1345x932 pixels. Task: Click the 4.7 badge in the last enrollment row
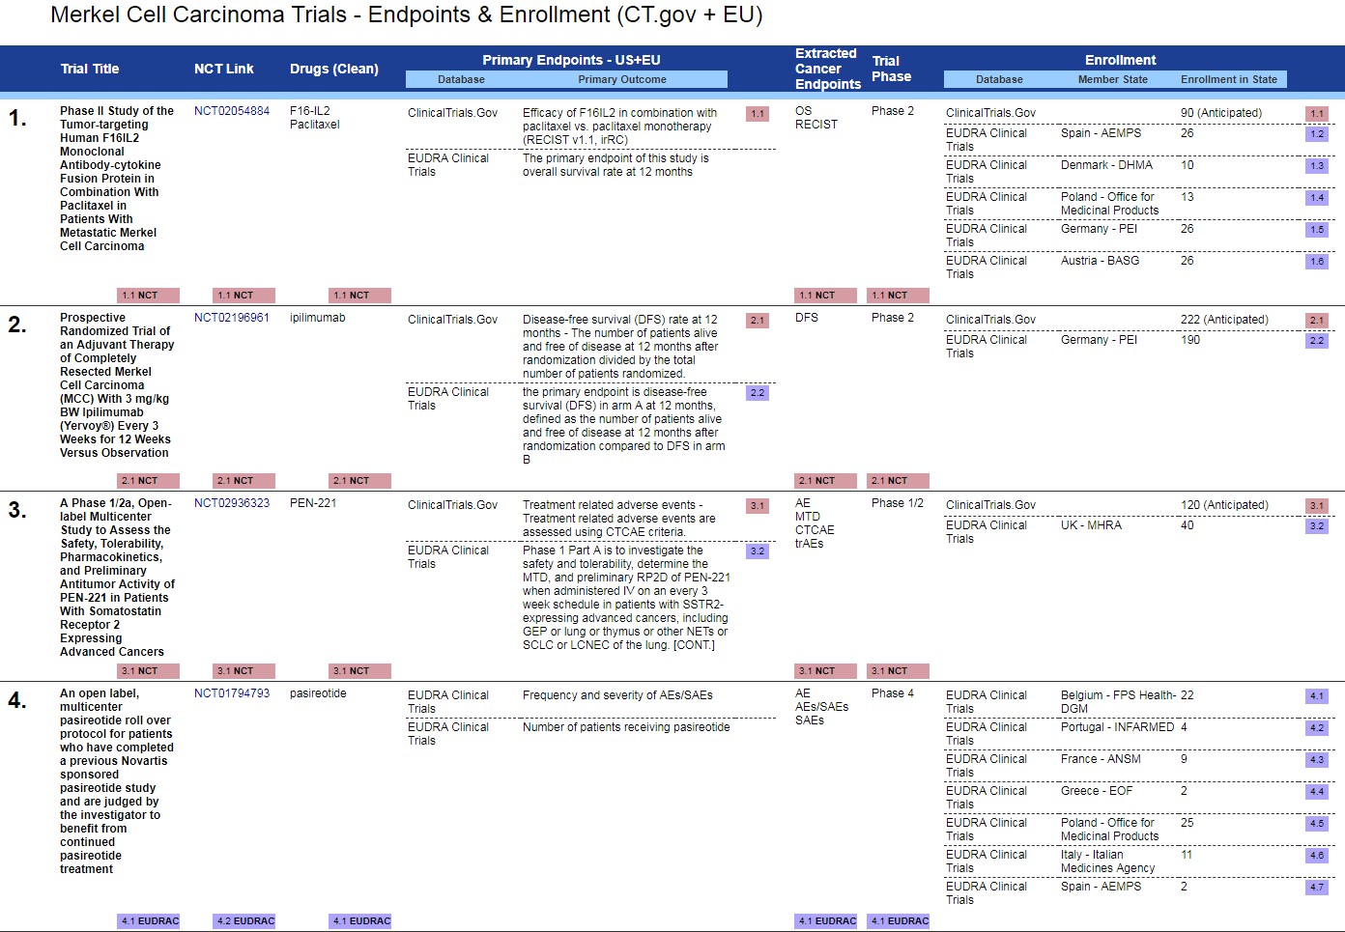pos(1316,888)
